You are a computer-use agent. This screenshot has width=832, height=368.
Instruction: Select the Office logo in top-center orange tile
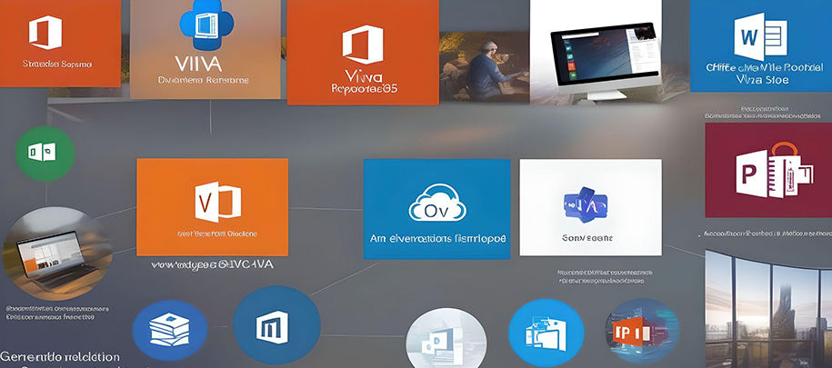point(360,45)
